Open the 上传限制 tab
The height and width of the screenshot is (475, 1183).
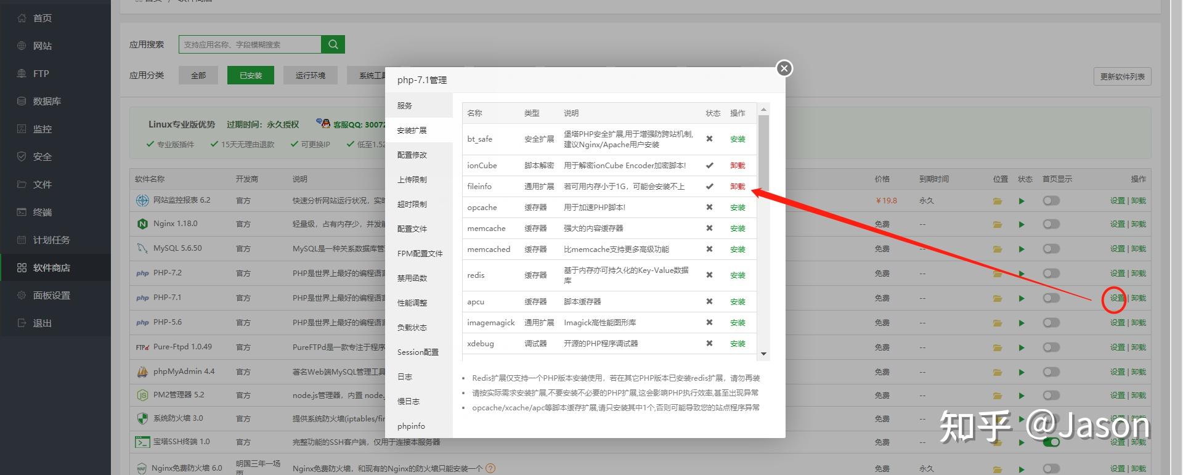point(419,179)
